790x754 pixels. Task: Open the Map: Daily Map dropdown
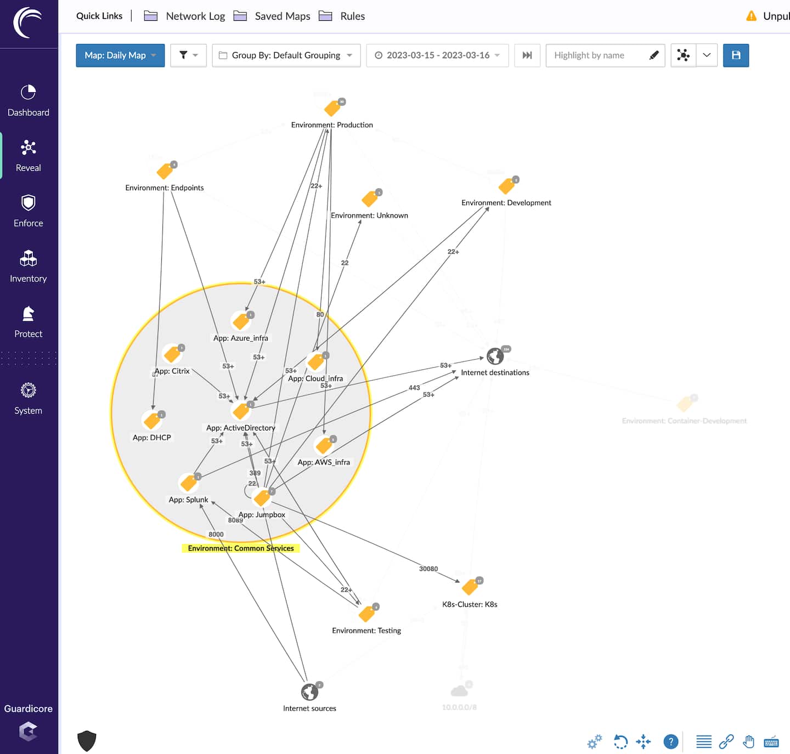120,55
